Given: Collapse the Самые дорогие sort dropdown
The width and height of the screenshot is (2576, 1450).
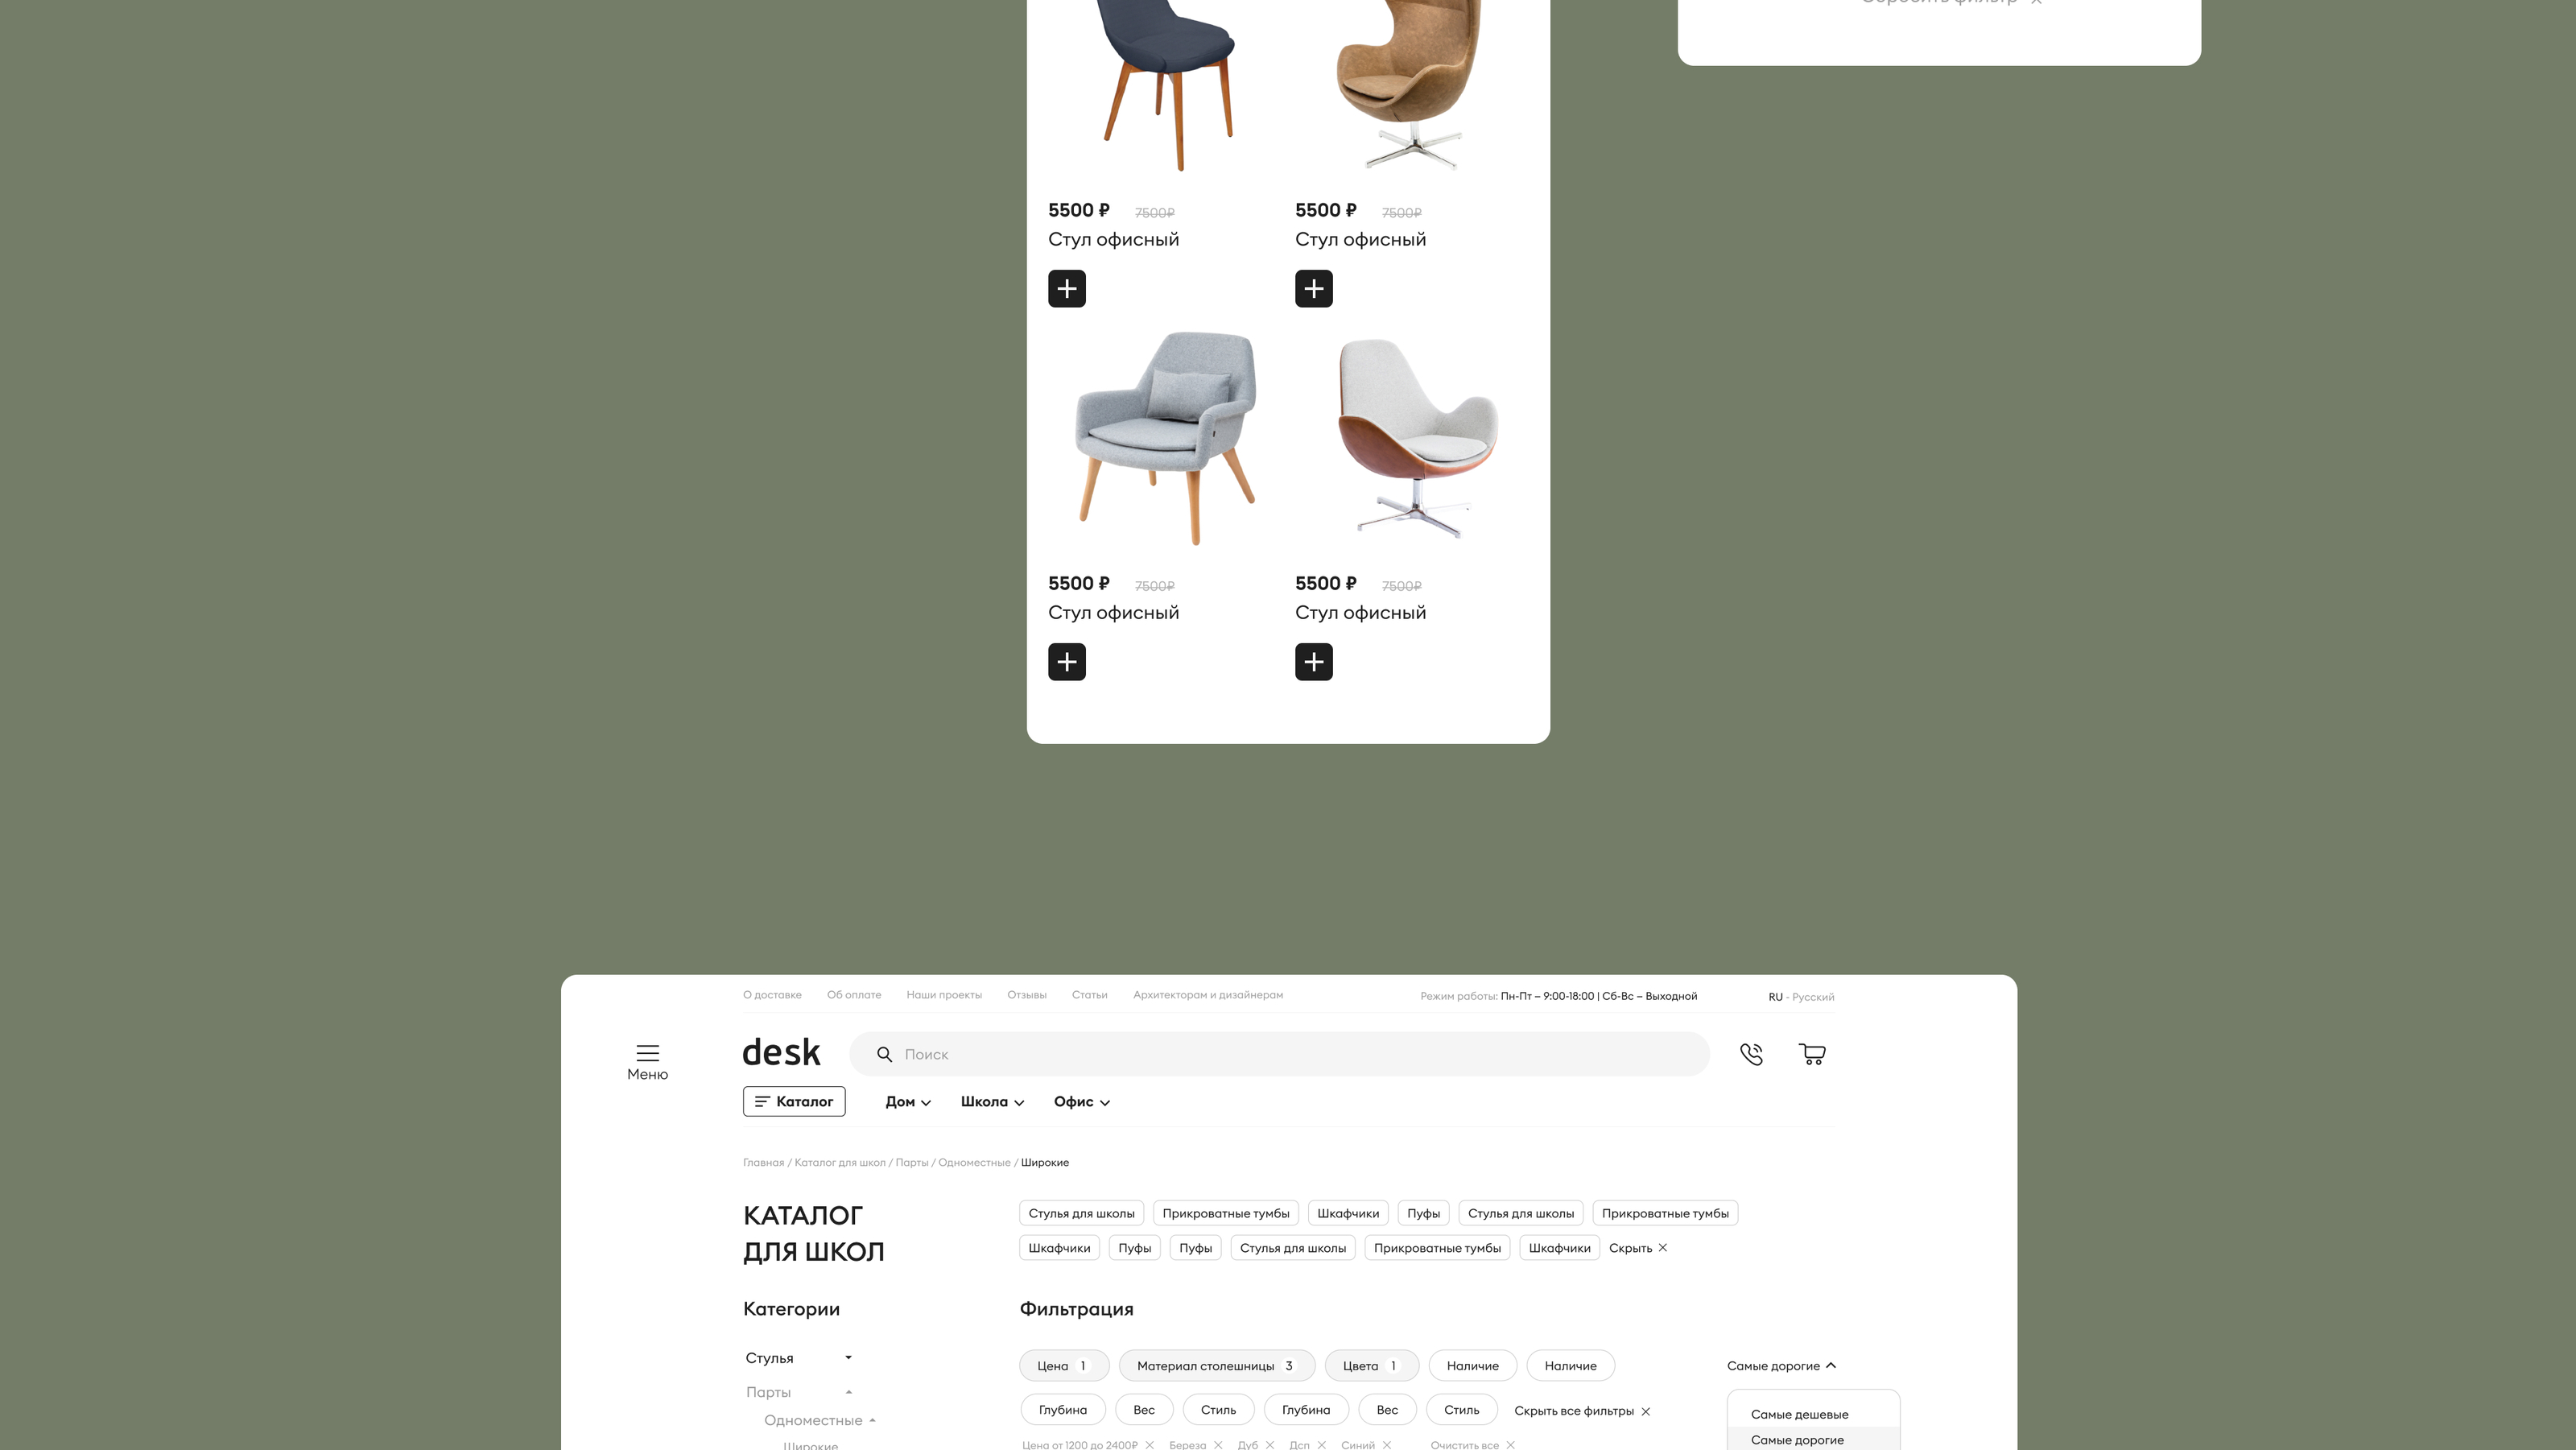Looking at the screenshot, I should [x=1781, y=1366].
